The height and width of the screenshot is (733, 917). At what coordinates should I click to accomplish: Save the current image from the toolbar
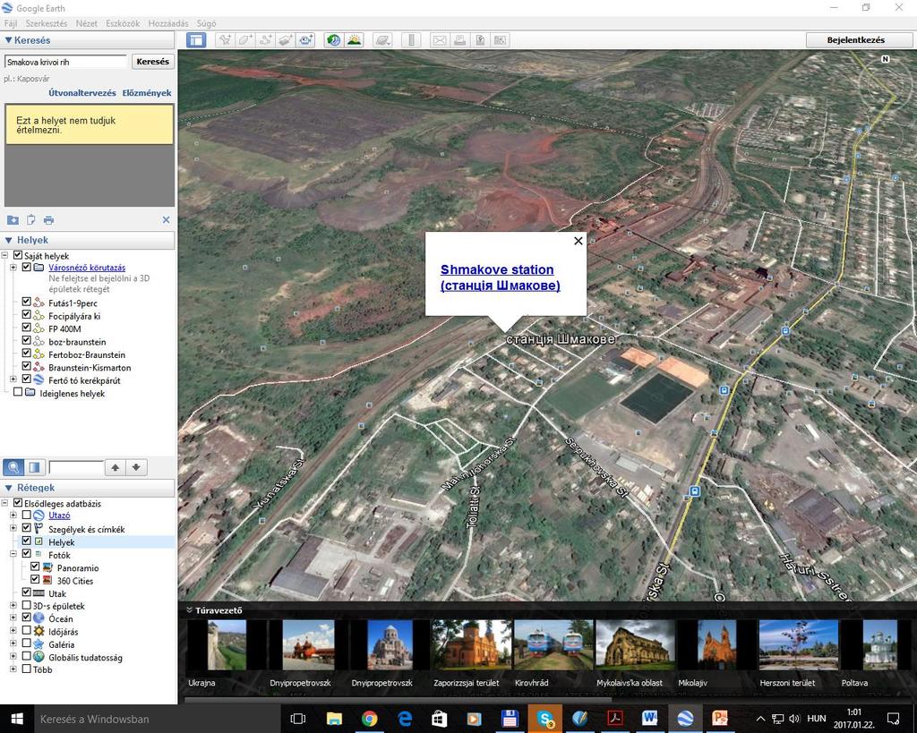pos(480,39)
